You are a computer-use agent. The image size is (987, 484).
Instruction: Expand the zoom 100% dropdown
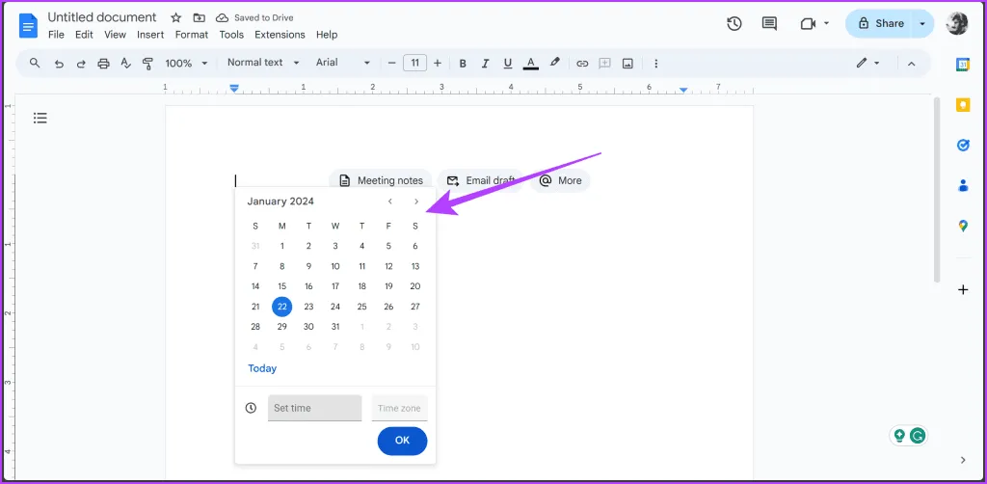point(185,63)
